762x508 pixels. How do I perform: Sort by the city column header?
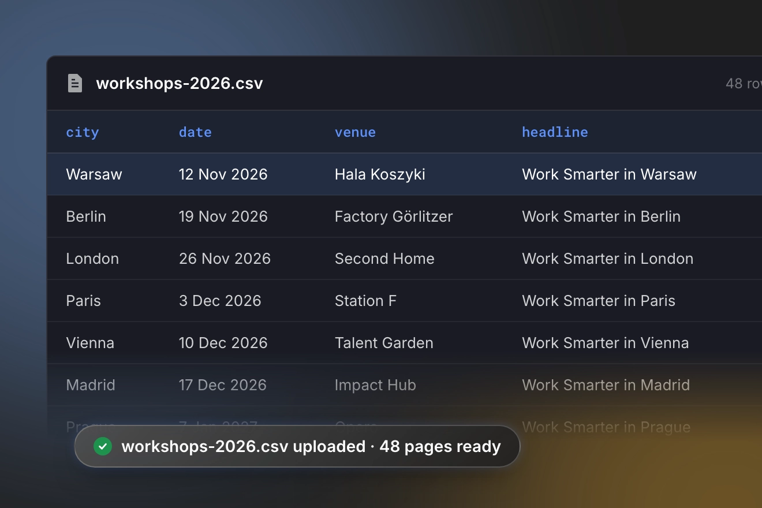pyautogui.click(x=83, y=132)
